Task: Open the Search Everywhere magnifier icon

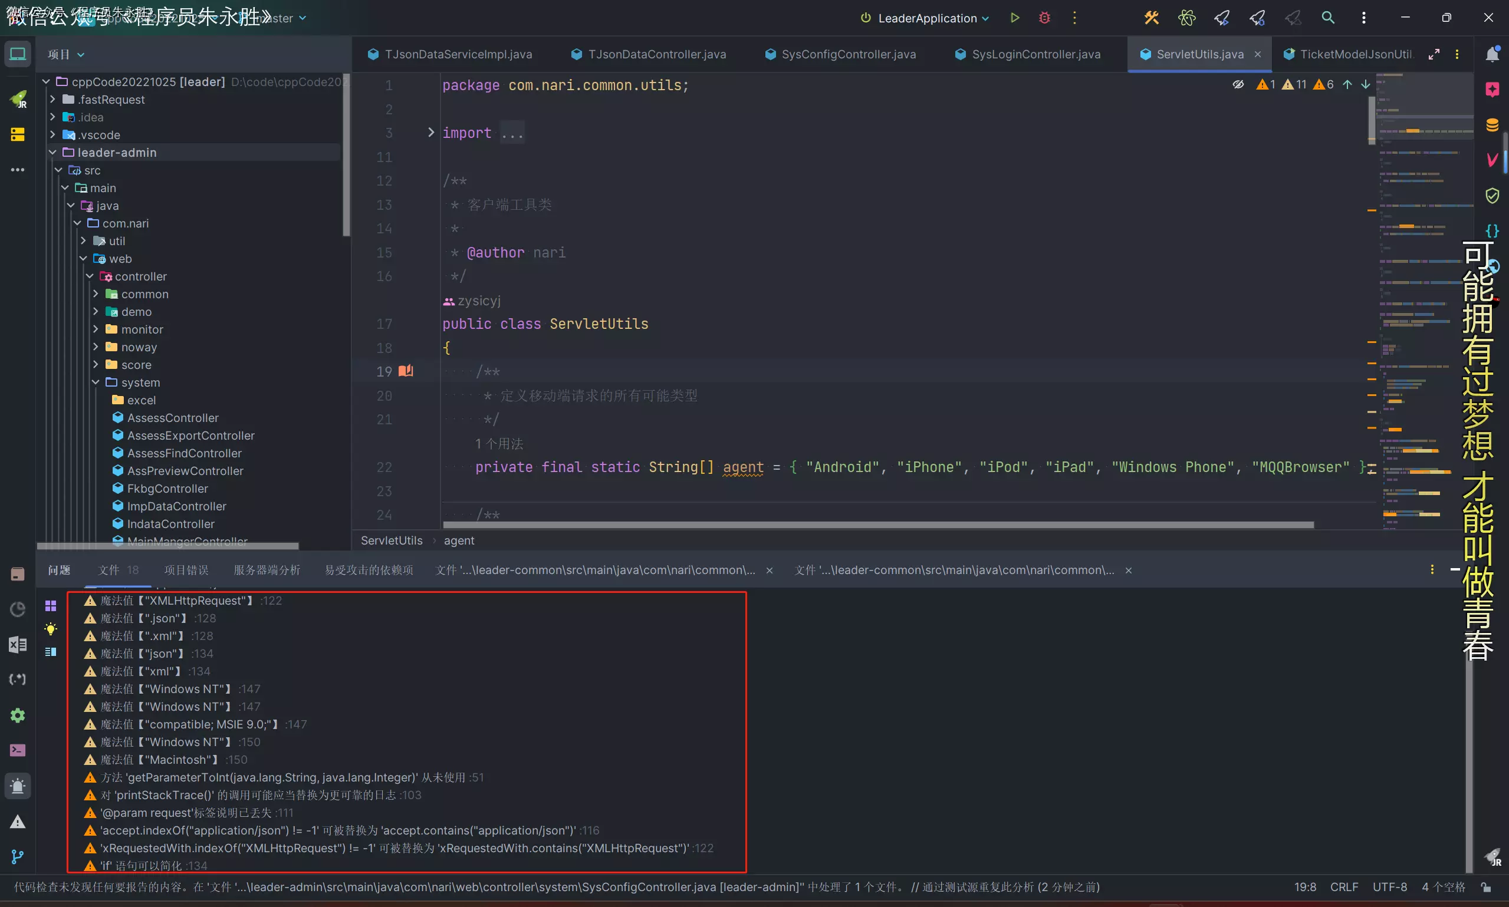Action: point(1327,18)
